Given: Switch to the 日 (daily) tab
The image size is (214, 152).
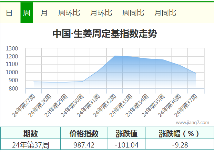Looking at the screenshot, I should tap(9, 13).
